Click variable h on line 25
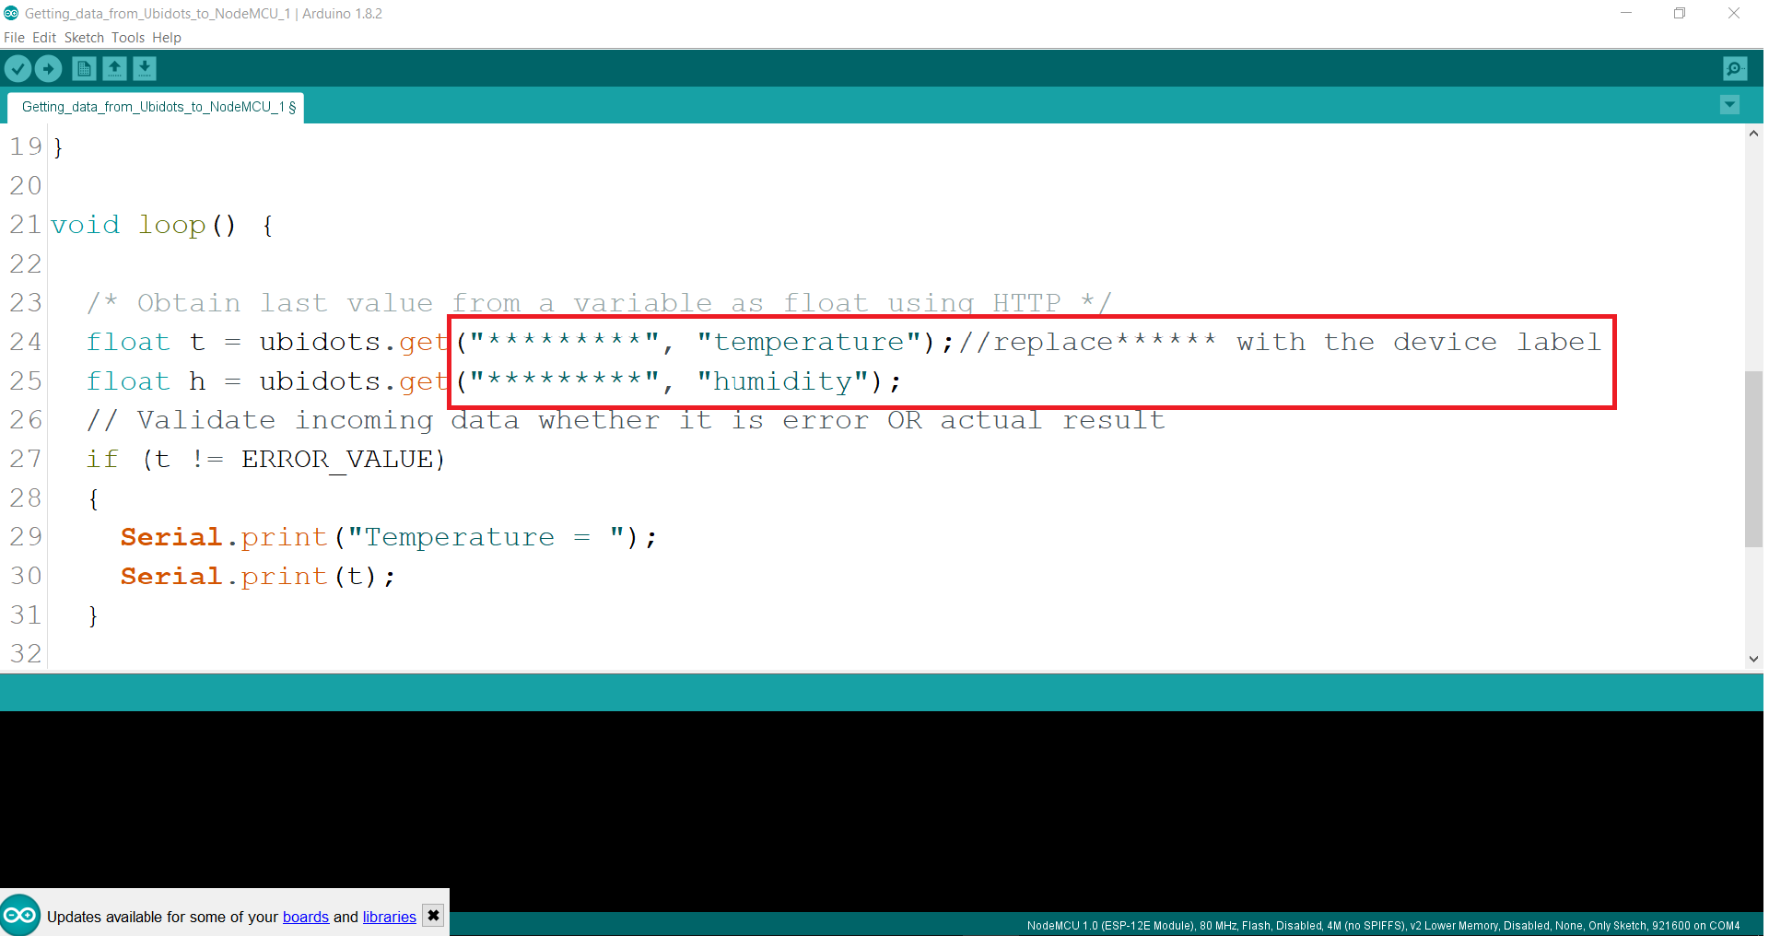 tap(197, 381)
